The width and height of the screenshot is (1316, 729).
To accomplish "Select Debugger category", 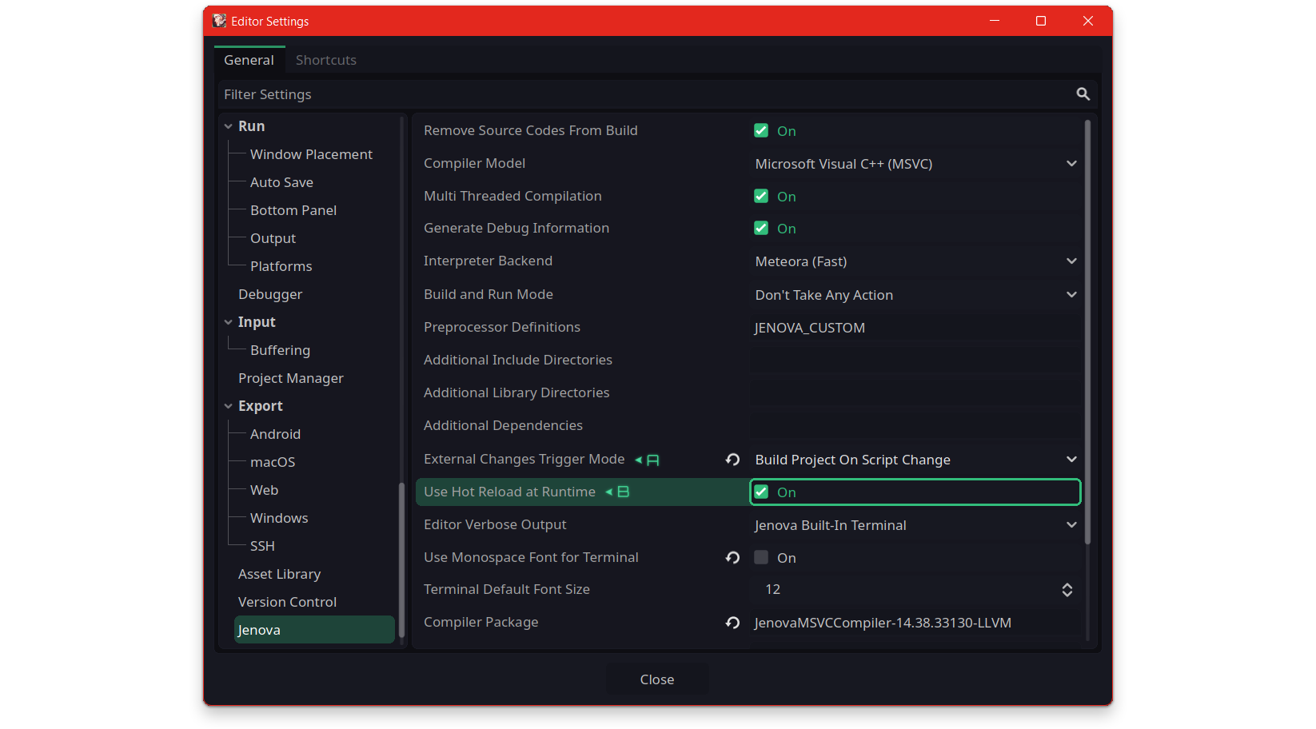I will coord(270,294).
